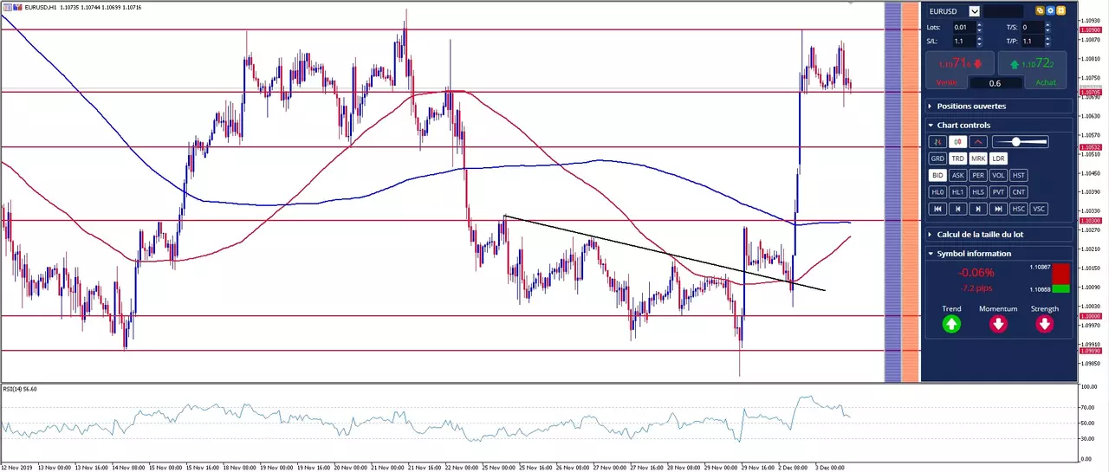Select the bar chart style icon

[x=937, y=142]
